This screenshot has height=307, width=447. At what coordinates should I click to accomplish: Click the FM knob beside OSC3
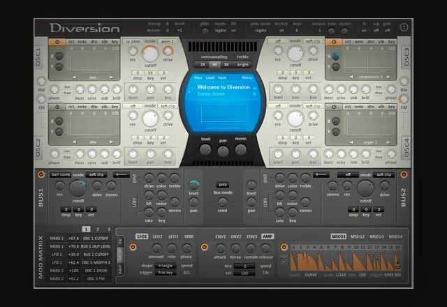tap(404, 99)
